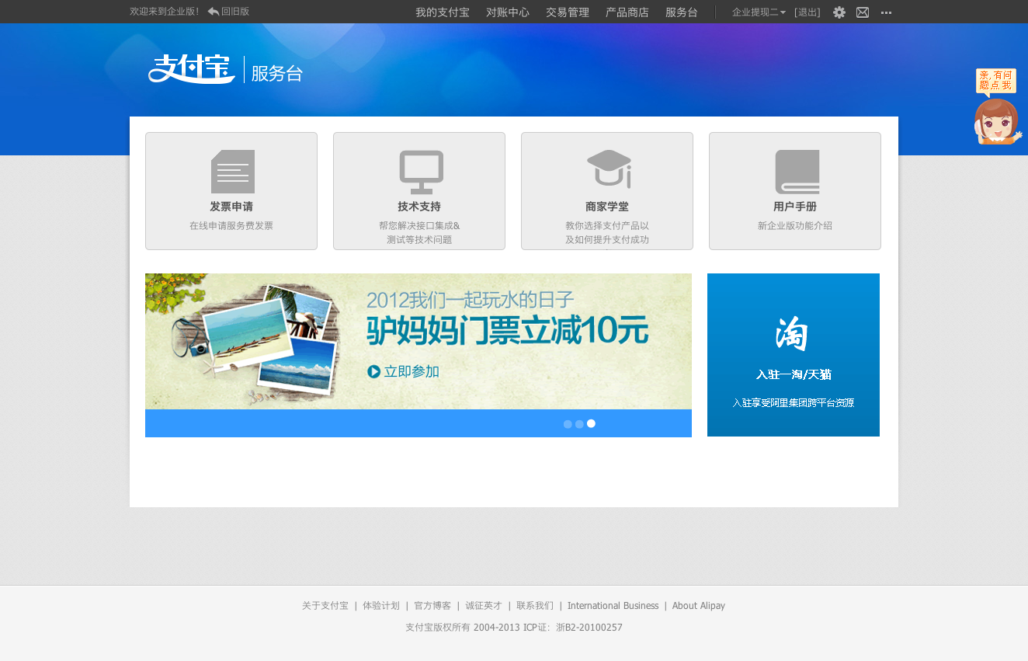Click 服务台 header title text
The height and width of the screenshot is (661, 1028).
click(x=276, y=74)
